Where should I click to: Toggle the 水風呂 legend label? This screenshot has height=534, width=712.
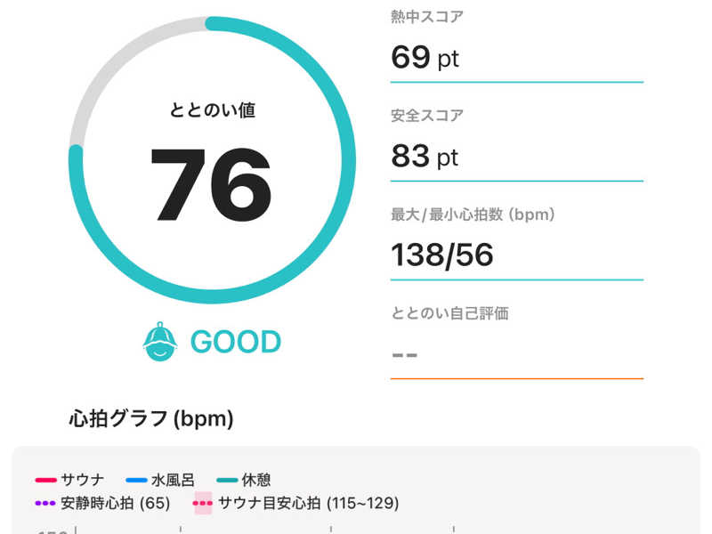coord(174,481)
